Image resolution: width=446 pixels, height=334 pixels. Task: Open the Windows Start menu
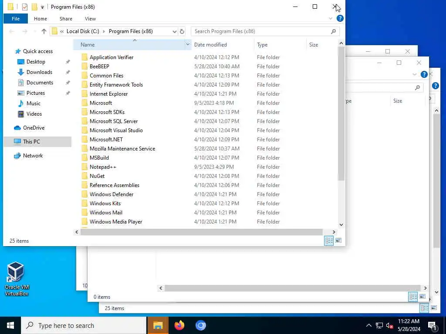tap(10, 325)
